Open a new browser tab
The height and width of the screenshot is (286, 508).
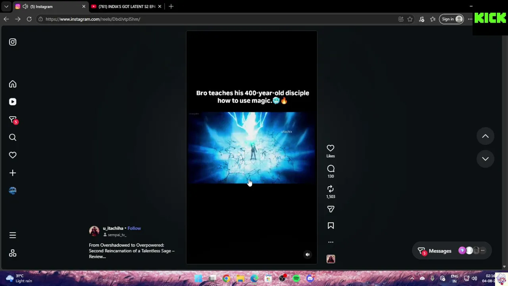pos(171,6)
